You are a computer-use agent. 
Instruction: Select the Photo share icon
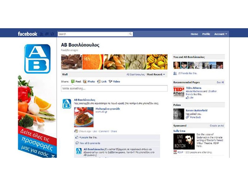pos(85,82)
